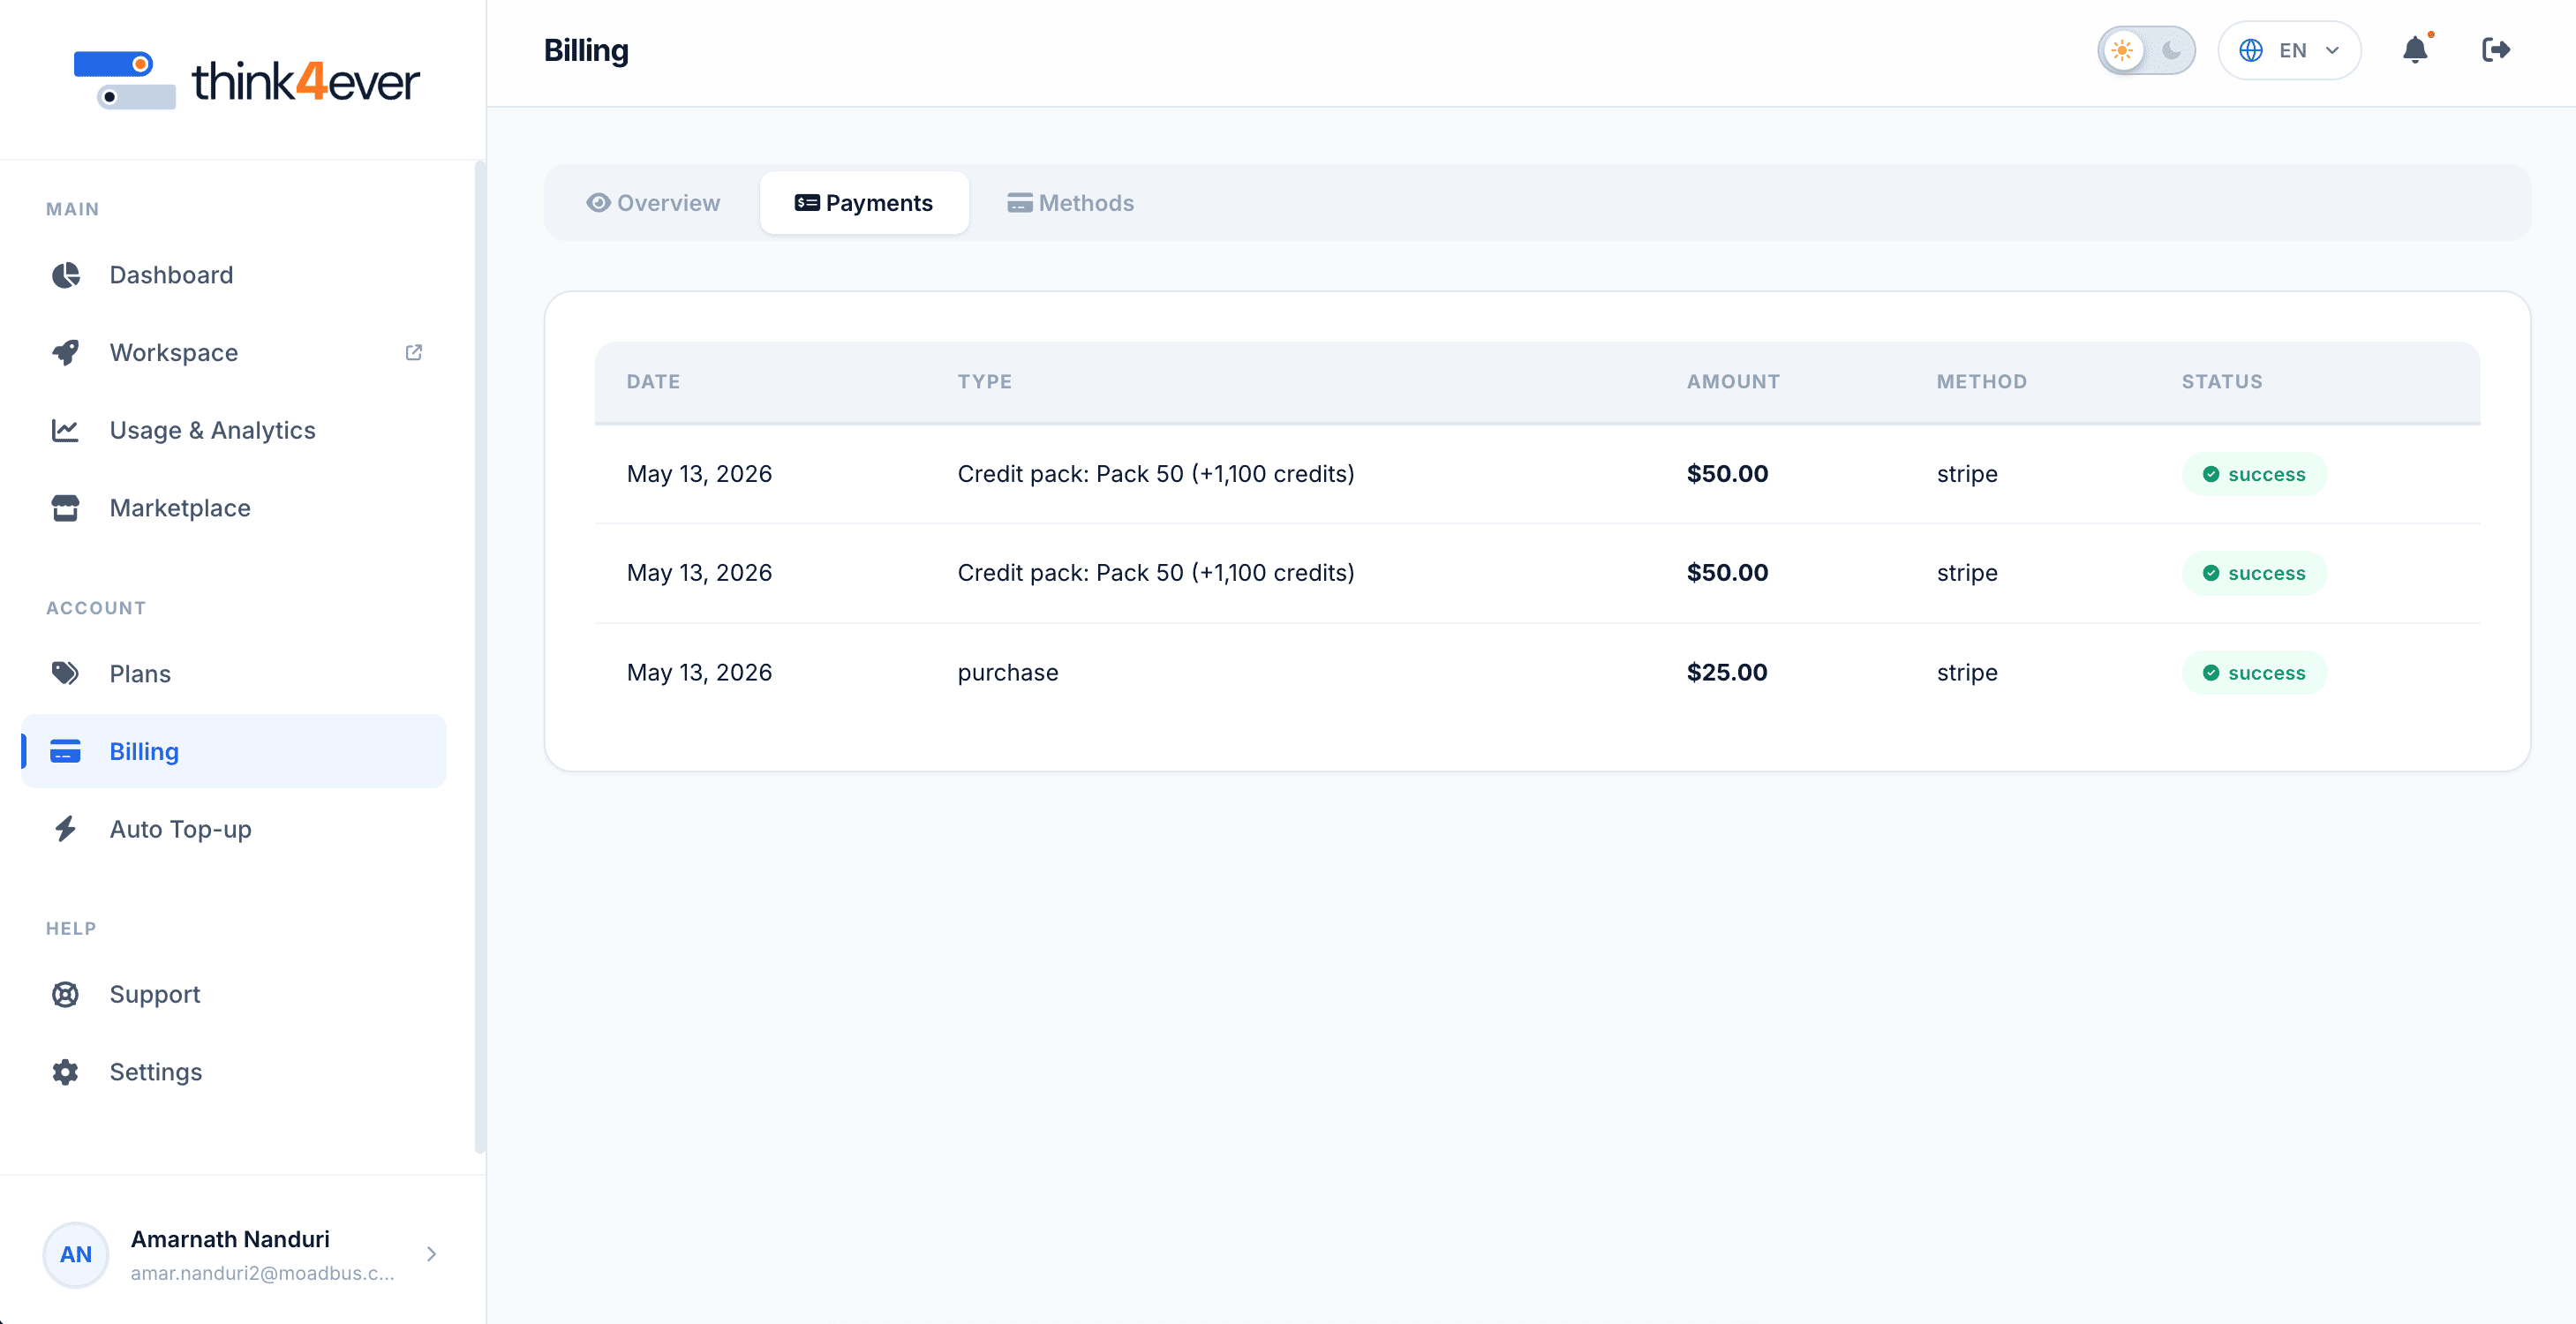Screen dimensions: 2576x1324
Task: Click the moon dark mode icon
Action: point(2171,50)
